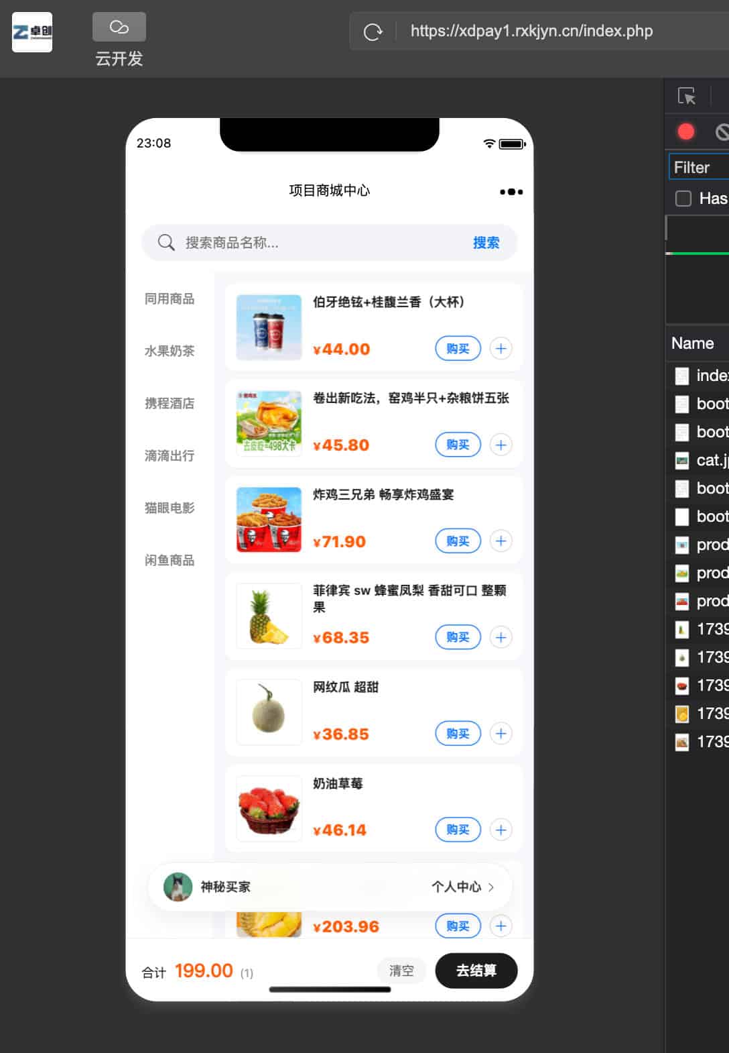The height and width of the screenshot is (1053, 729).
Task: Add 网纹瓜 with plus icon
Action: click(x=501, y=733)
